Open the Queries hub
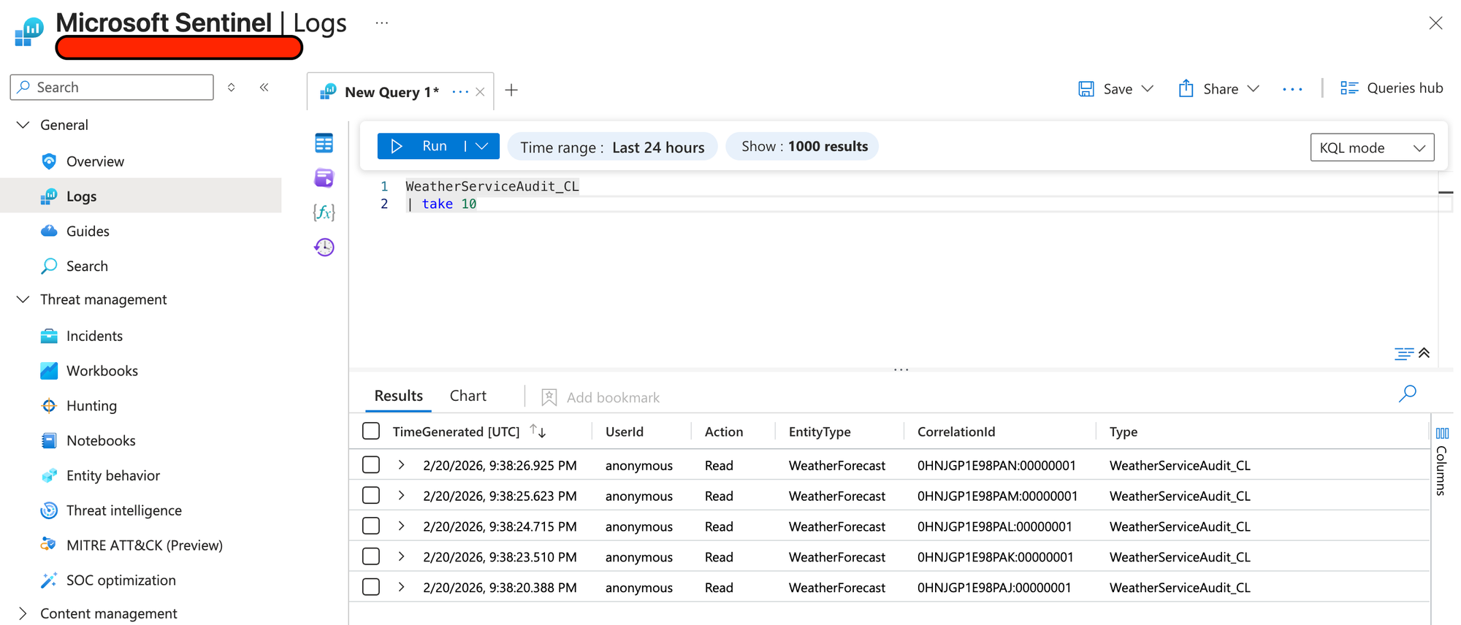 (1392, 88)
